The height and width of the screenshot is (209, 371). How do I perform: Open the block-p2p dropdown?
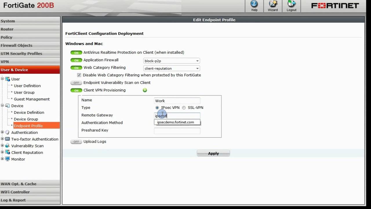(x=172, y=61)
